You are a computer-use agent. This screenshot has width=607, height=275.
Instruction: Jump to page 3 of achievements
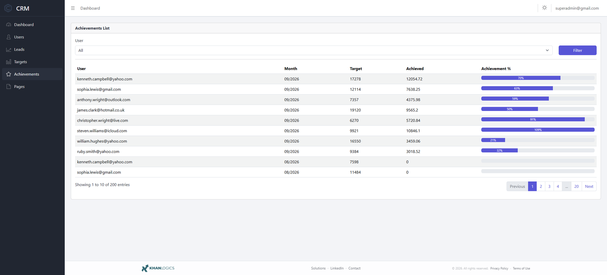click(x=549, y=186)
